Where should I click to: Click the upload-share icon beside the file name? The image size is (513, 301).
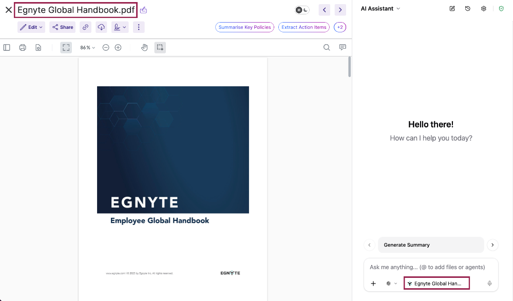pyautogui.click(x=143, y=10)
